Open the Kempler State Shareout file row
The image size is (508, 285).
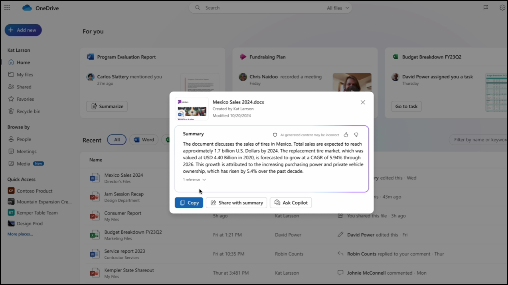pyautogui.click(x=294, y=273)
